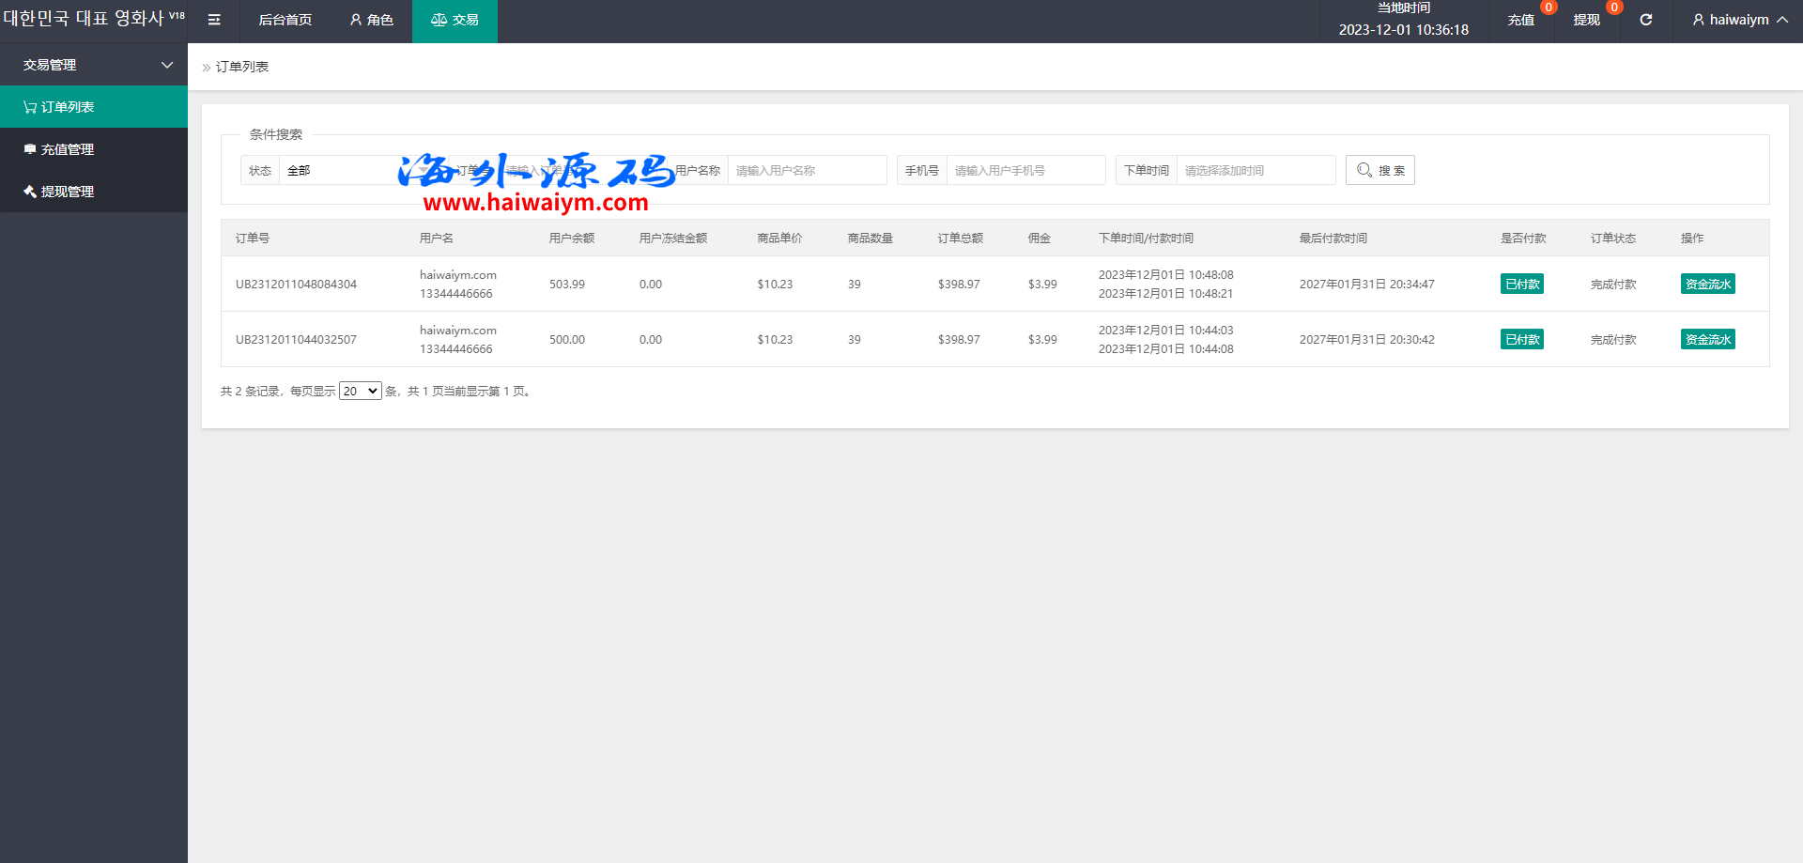This screenshot has width=1803, height=863.
Task: Open 资金流水 for order UB2312011048084304
Action: tap(1707, 285)
